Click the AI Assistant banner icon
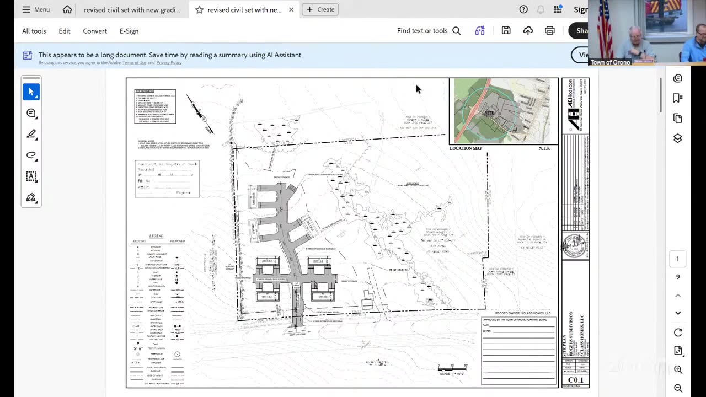Image resolution: width=706 pixels, height=397 pixels. [27, 55]
